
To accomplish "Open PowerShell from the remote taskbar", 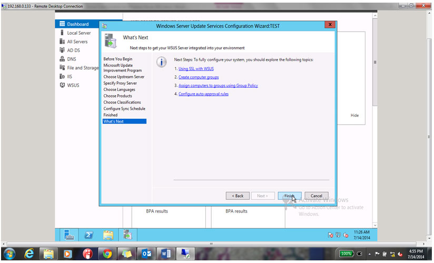I will pyautogui.click(x=88, y=235).
